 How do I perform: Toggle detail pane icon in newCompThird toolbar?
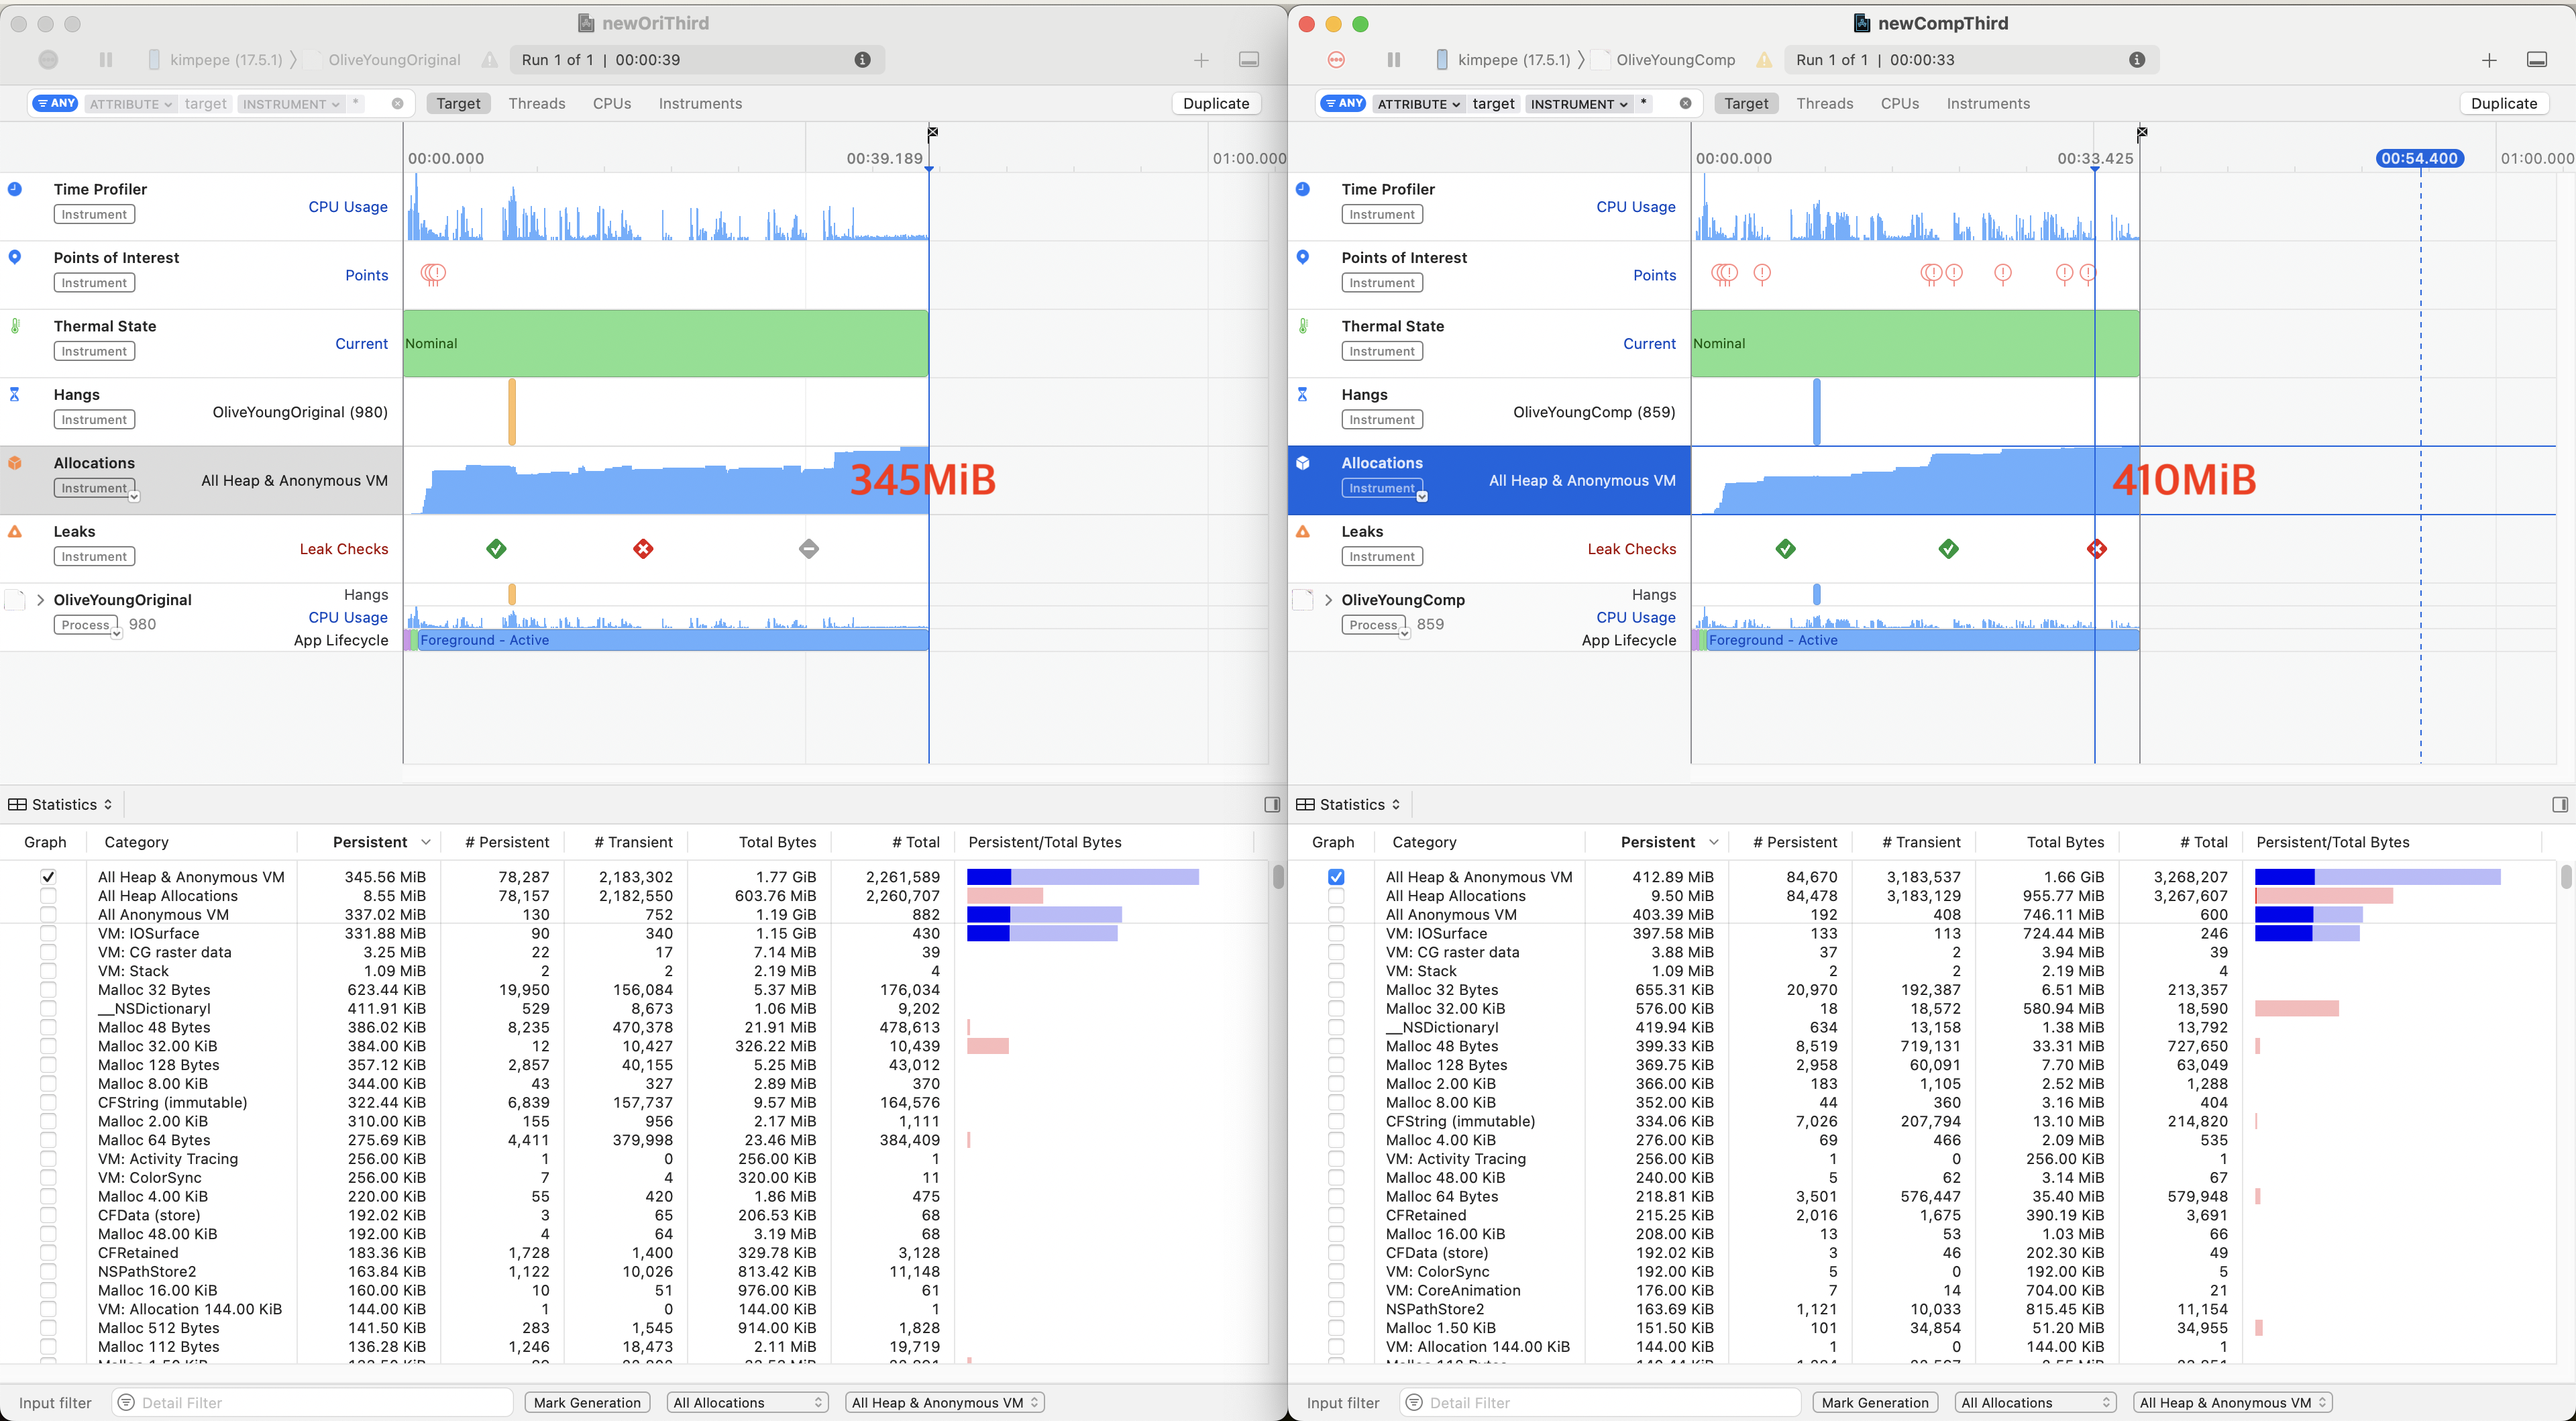(2537, 60)
